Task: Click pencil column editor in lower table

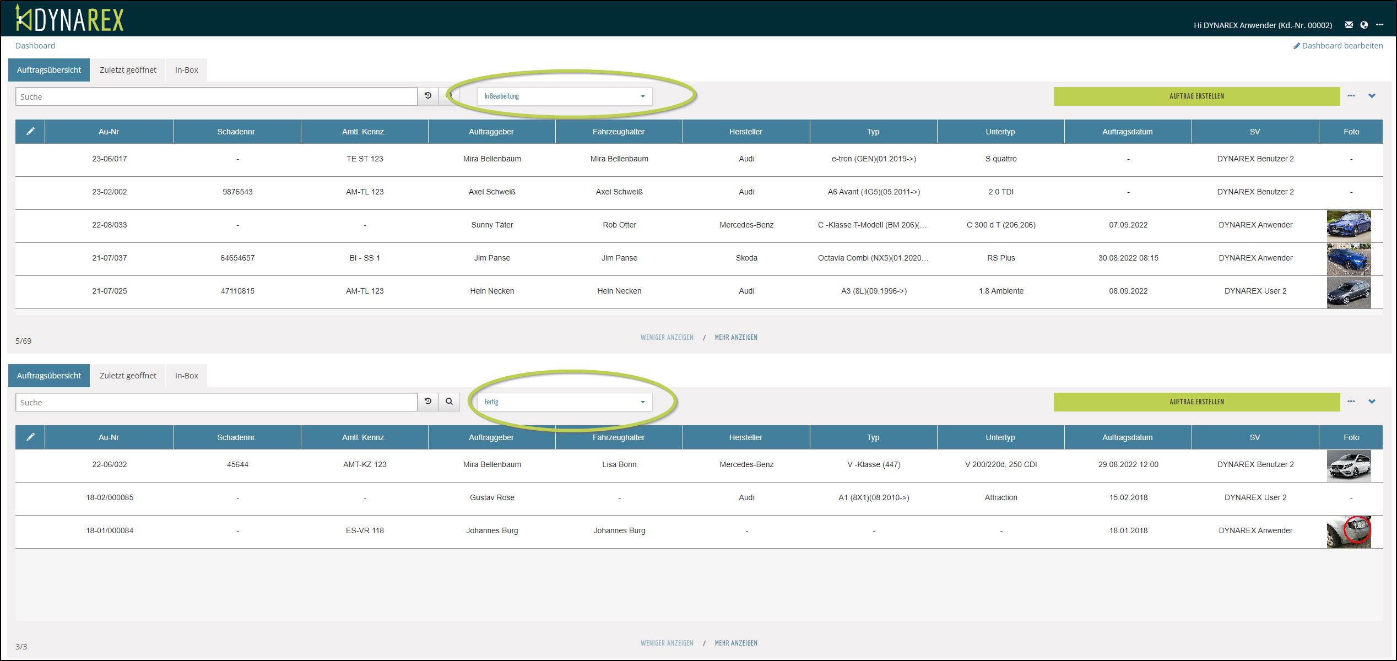Action: point(30,437)
